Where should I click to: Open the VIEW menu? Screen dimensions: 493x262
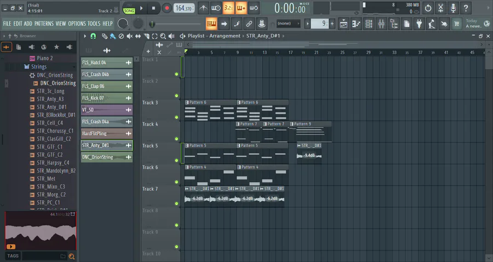coord(61,24)
